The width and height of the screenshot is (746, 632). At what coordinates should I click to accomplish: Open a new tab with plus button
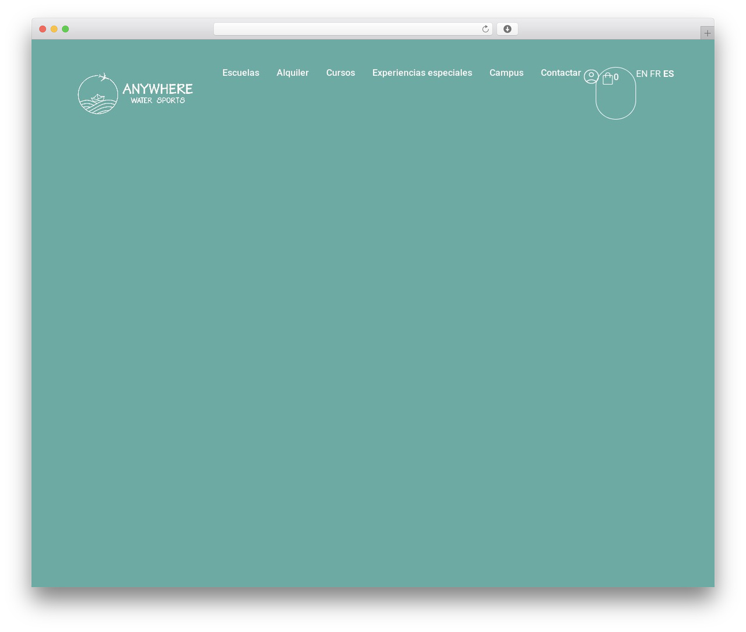707,33
